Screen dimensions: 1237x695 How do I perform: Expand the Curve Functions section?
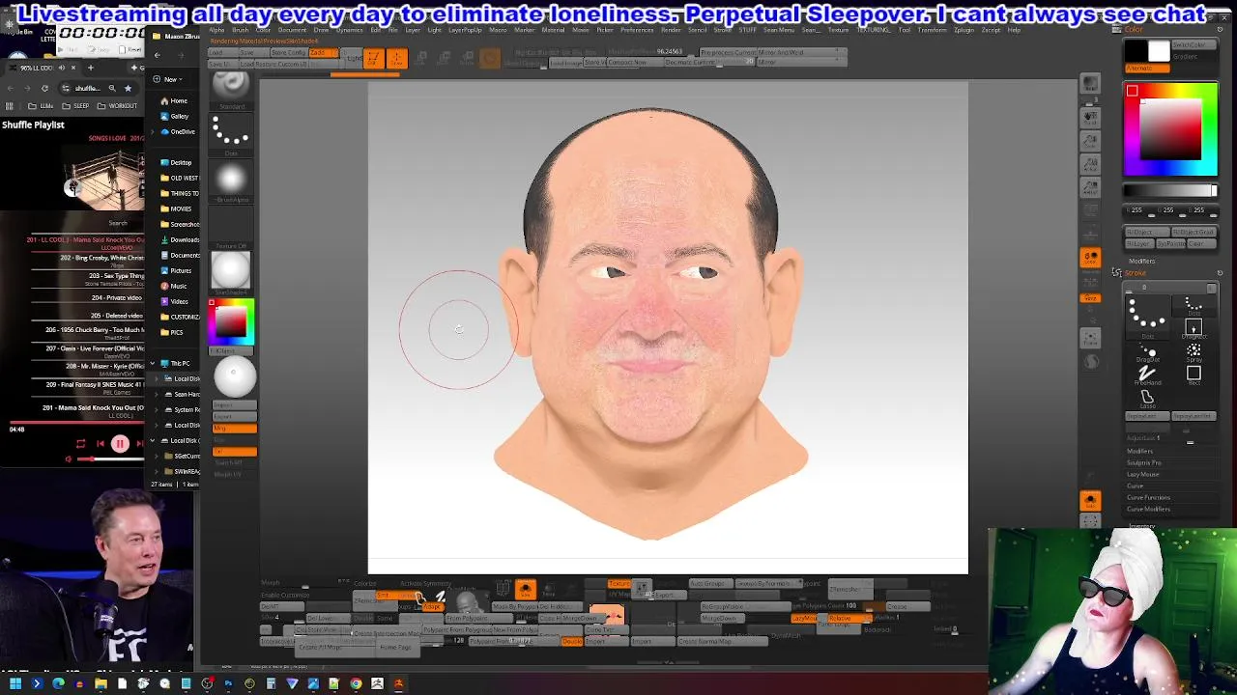point(1148,497)
